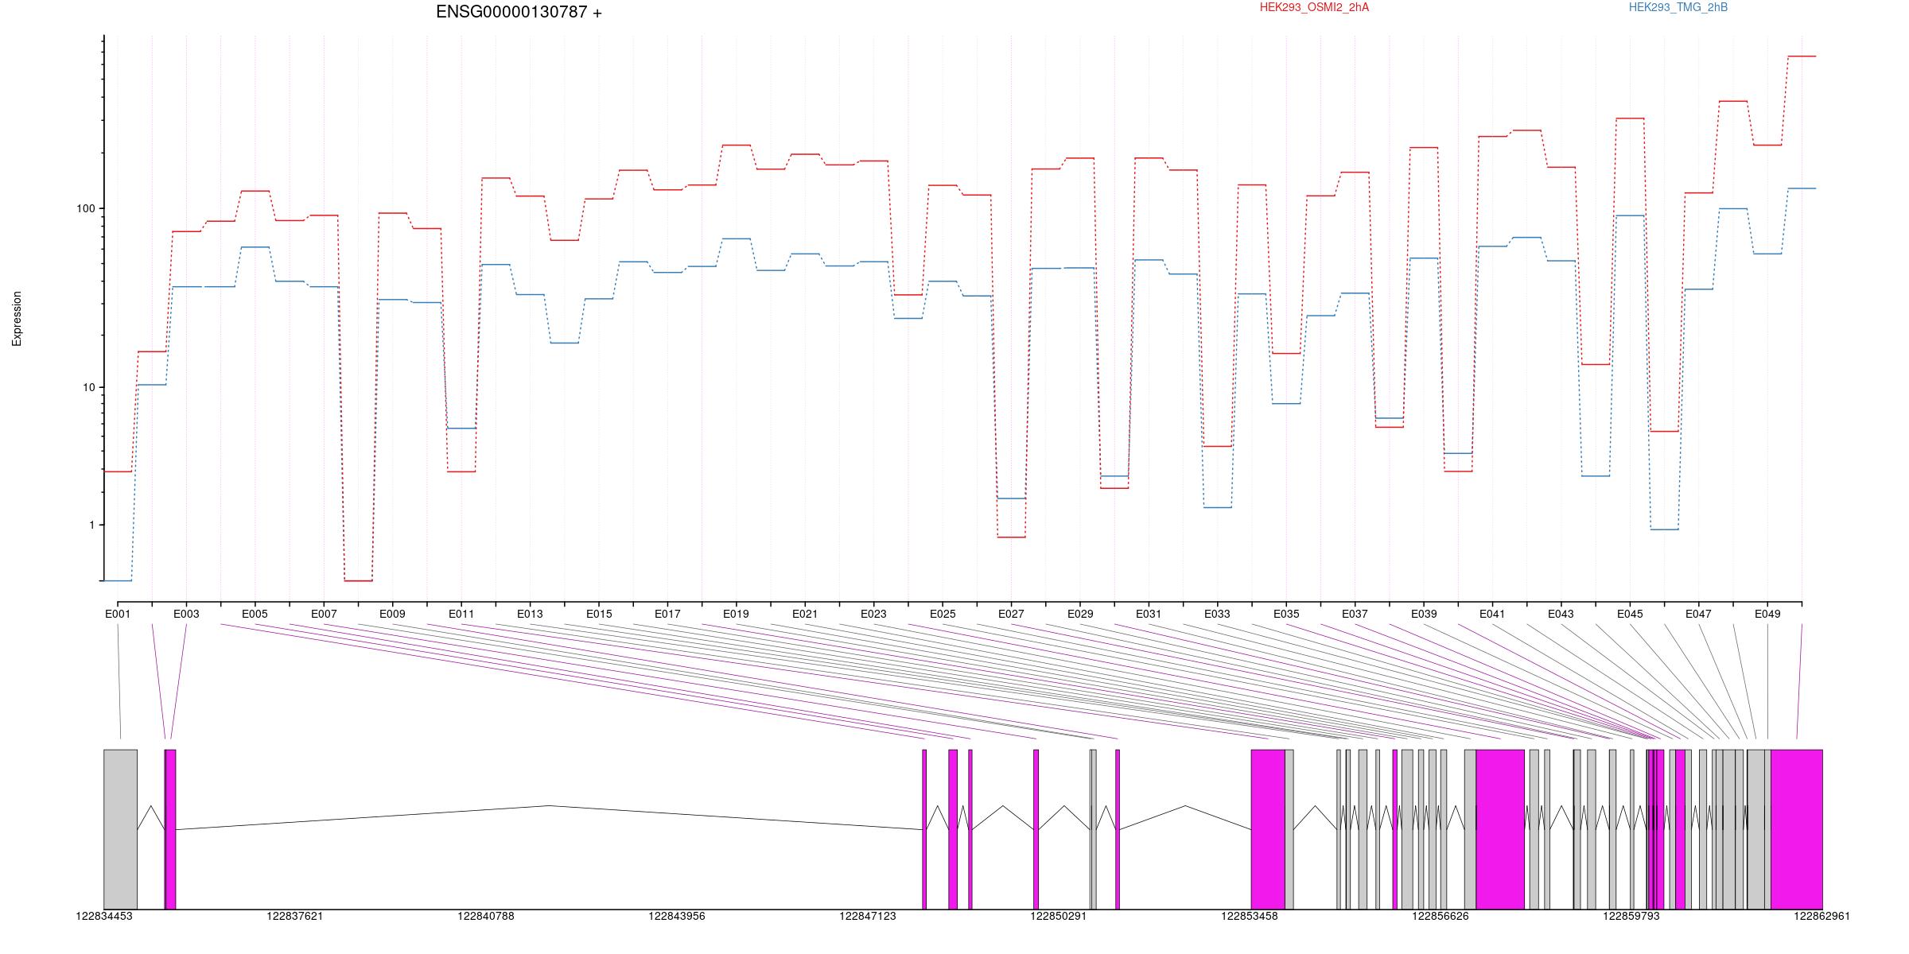Click the y-axis tick label 100

(x=85, y=209)
